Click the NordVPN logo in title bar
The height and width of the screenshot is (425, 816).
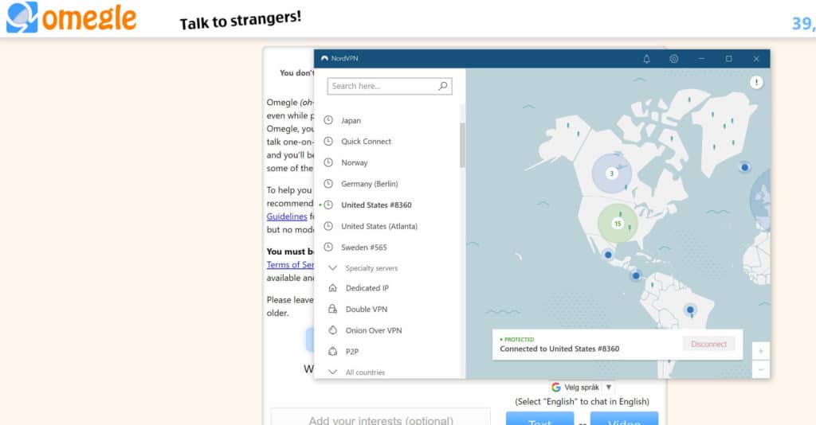[x=324, y=59]
